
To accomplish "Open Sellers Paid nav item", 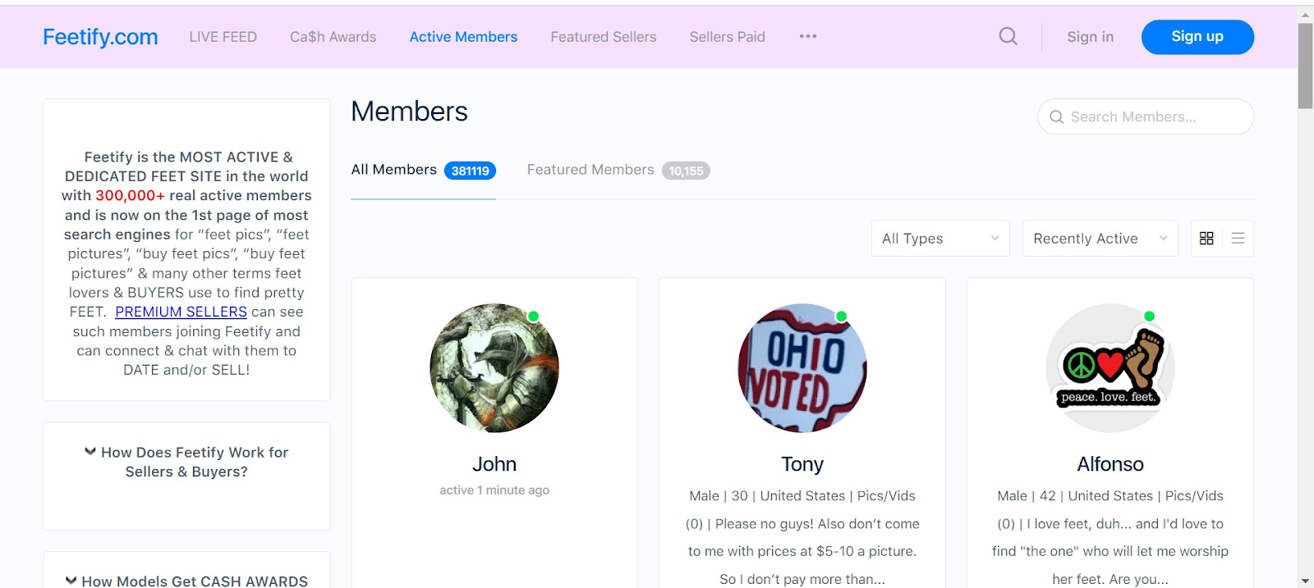I will click(x=728, y=37).
